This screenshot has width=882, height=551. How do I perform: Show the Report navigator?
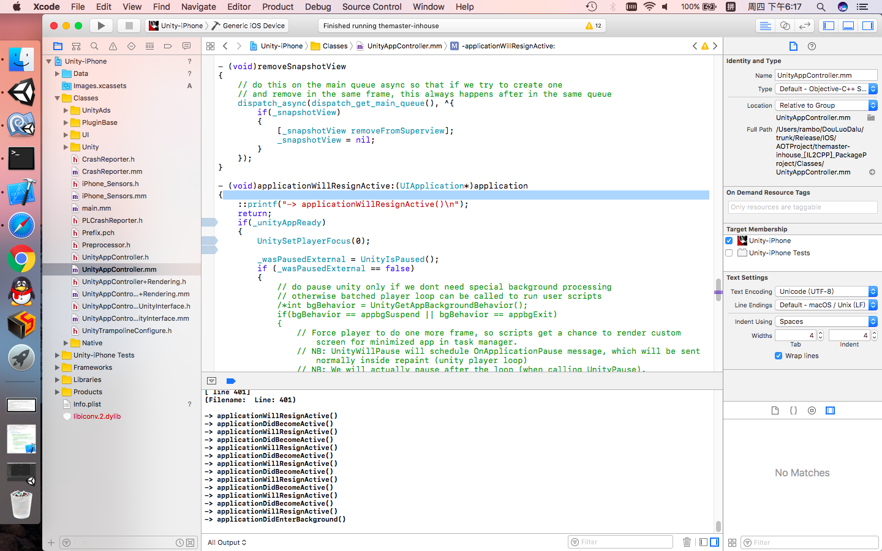click(186, 47)
